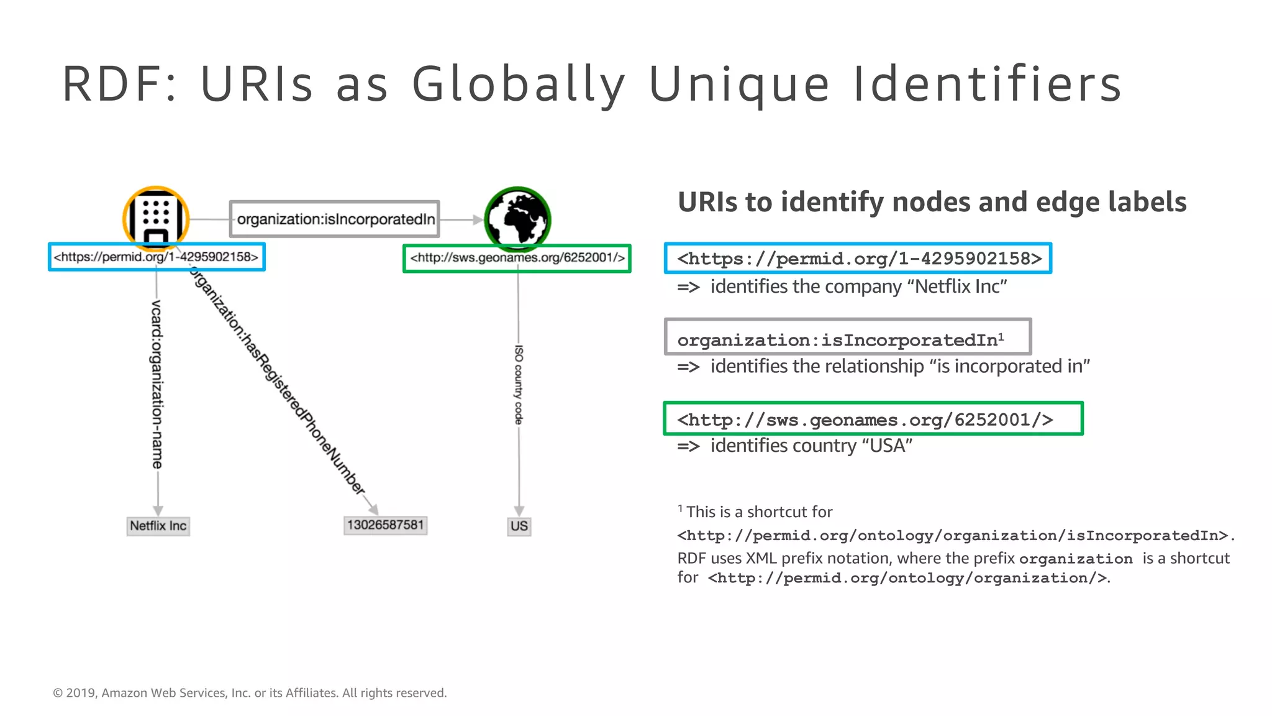Click the permid.org URI label under building icon
The height and width of the screenshot is (716, 1272).
pos(157,257)
